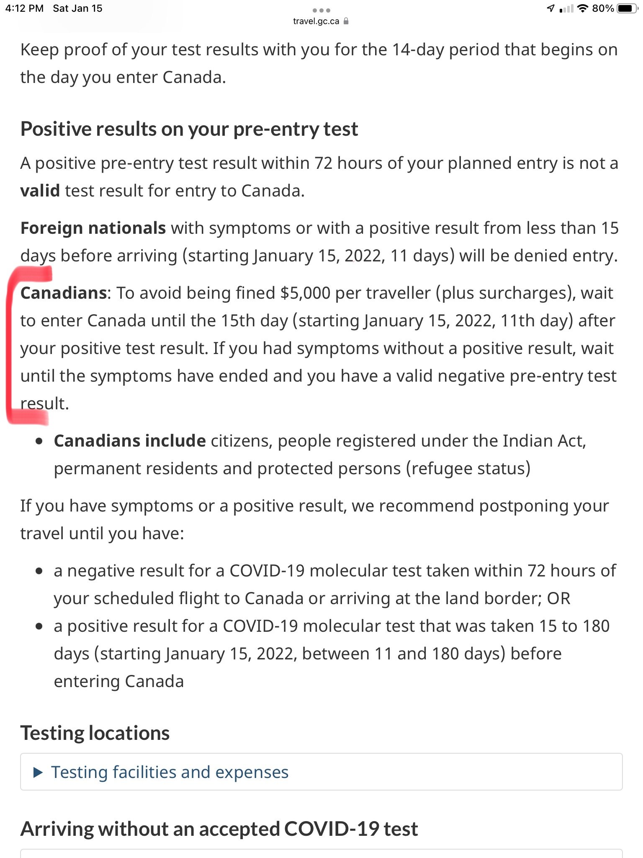Tap the 80% battery percentage
Viewport: 643px width, 858px height.
pos(603,8)
